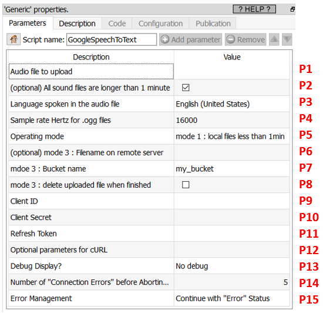Move parameter up with the up arrow
Image resolution: width=323 pixels, height=313 pixels.
click(274, 39)
